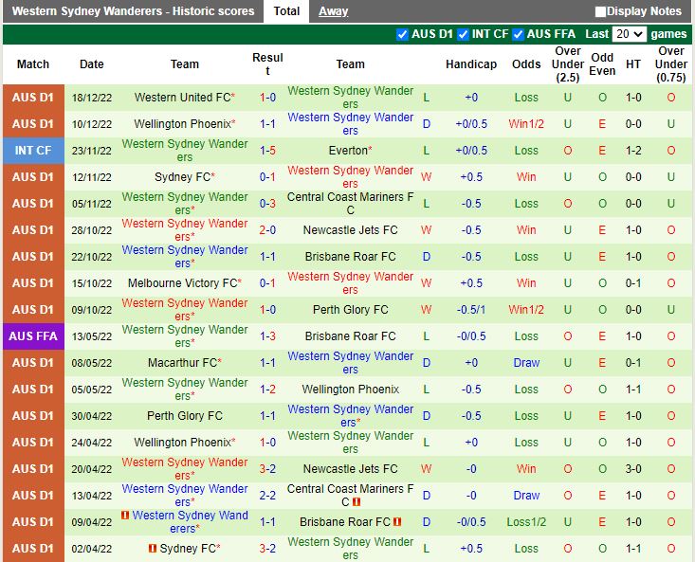This screenshot has width=695, height=562.
Task: Open Melbourne Victory FC team link
Action: pos(182,283)
